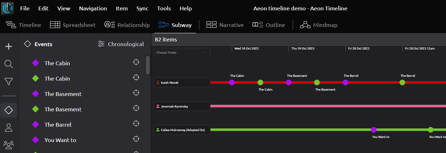Open the Choose Tracks dropdown
Viewport: 446px width, 153px height.
coord(182,52)
